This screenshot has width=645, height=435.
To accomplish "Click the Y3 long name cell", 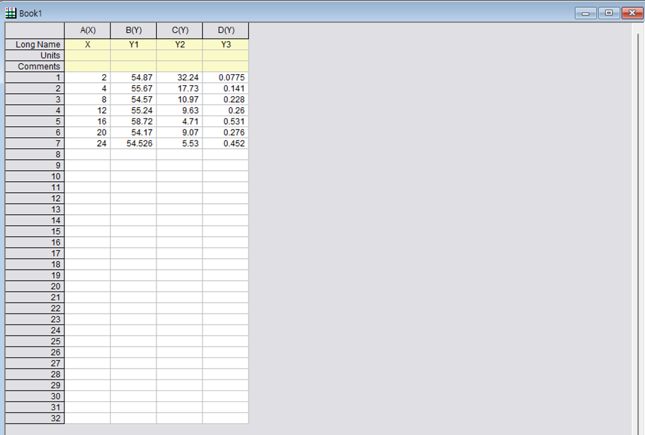I will pos(226,44).
